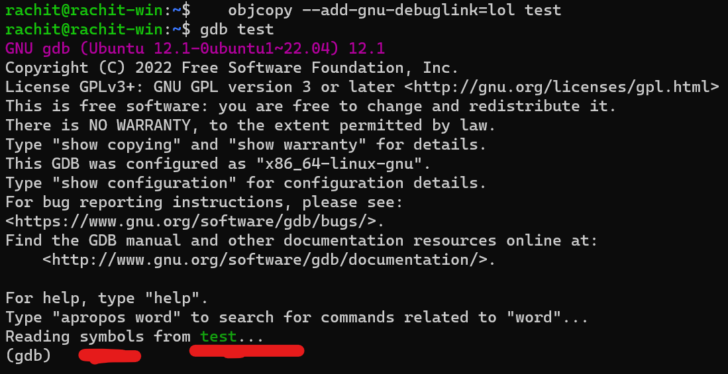Click the Copyright (C) 2022 line
Screen dimensions: 728x374
tap(232, 68)
